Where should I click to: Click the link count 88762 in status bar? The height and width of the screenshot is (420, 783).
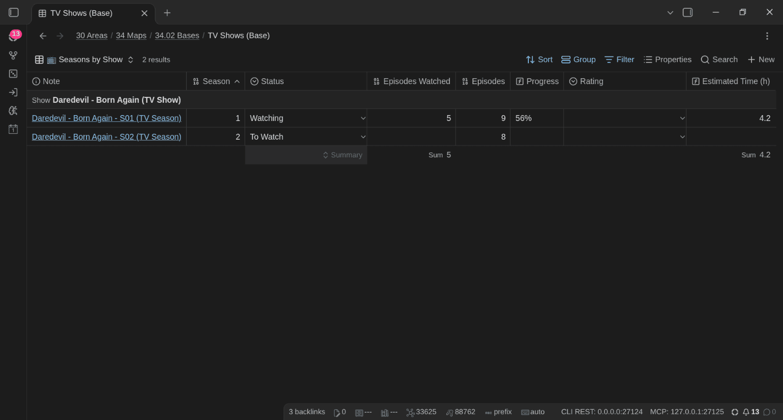click(461, 412)
